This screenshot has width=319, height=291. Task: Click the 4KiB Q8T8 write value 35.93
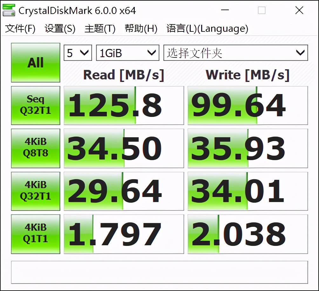tap(248, 148)
